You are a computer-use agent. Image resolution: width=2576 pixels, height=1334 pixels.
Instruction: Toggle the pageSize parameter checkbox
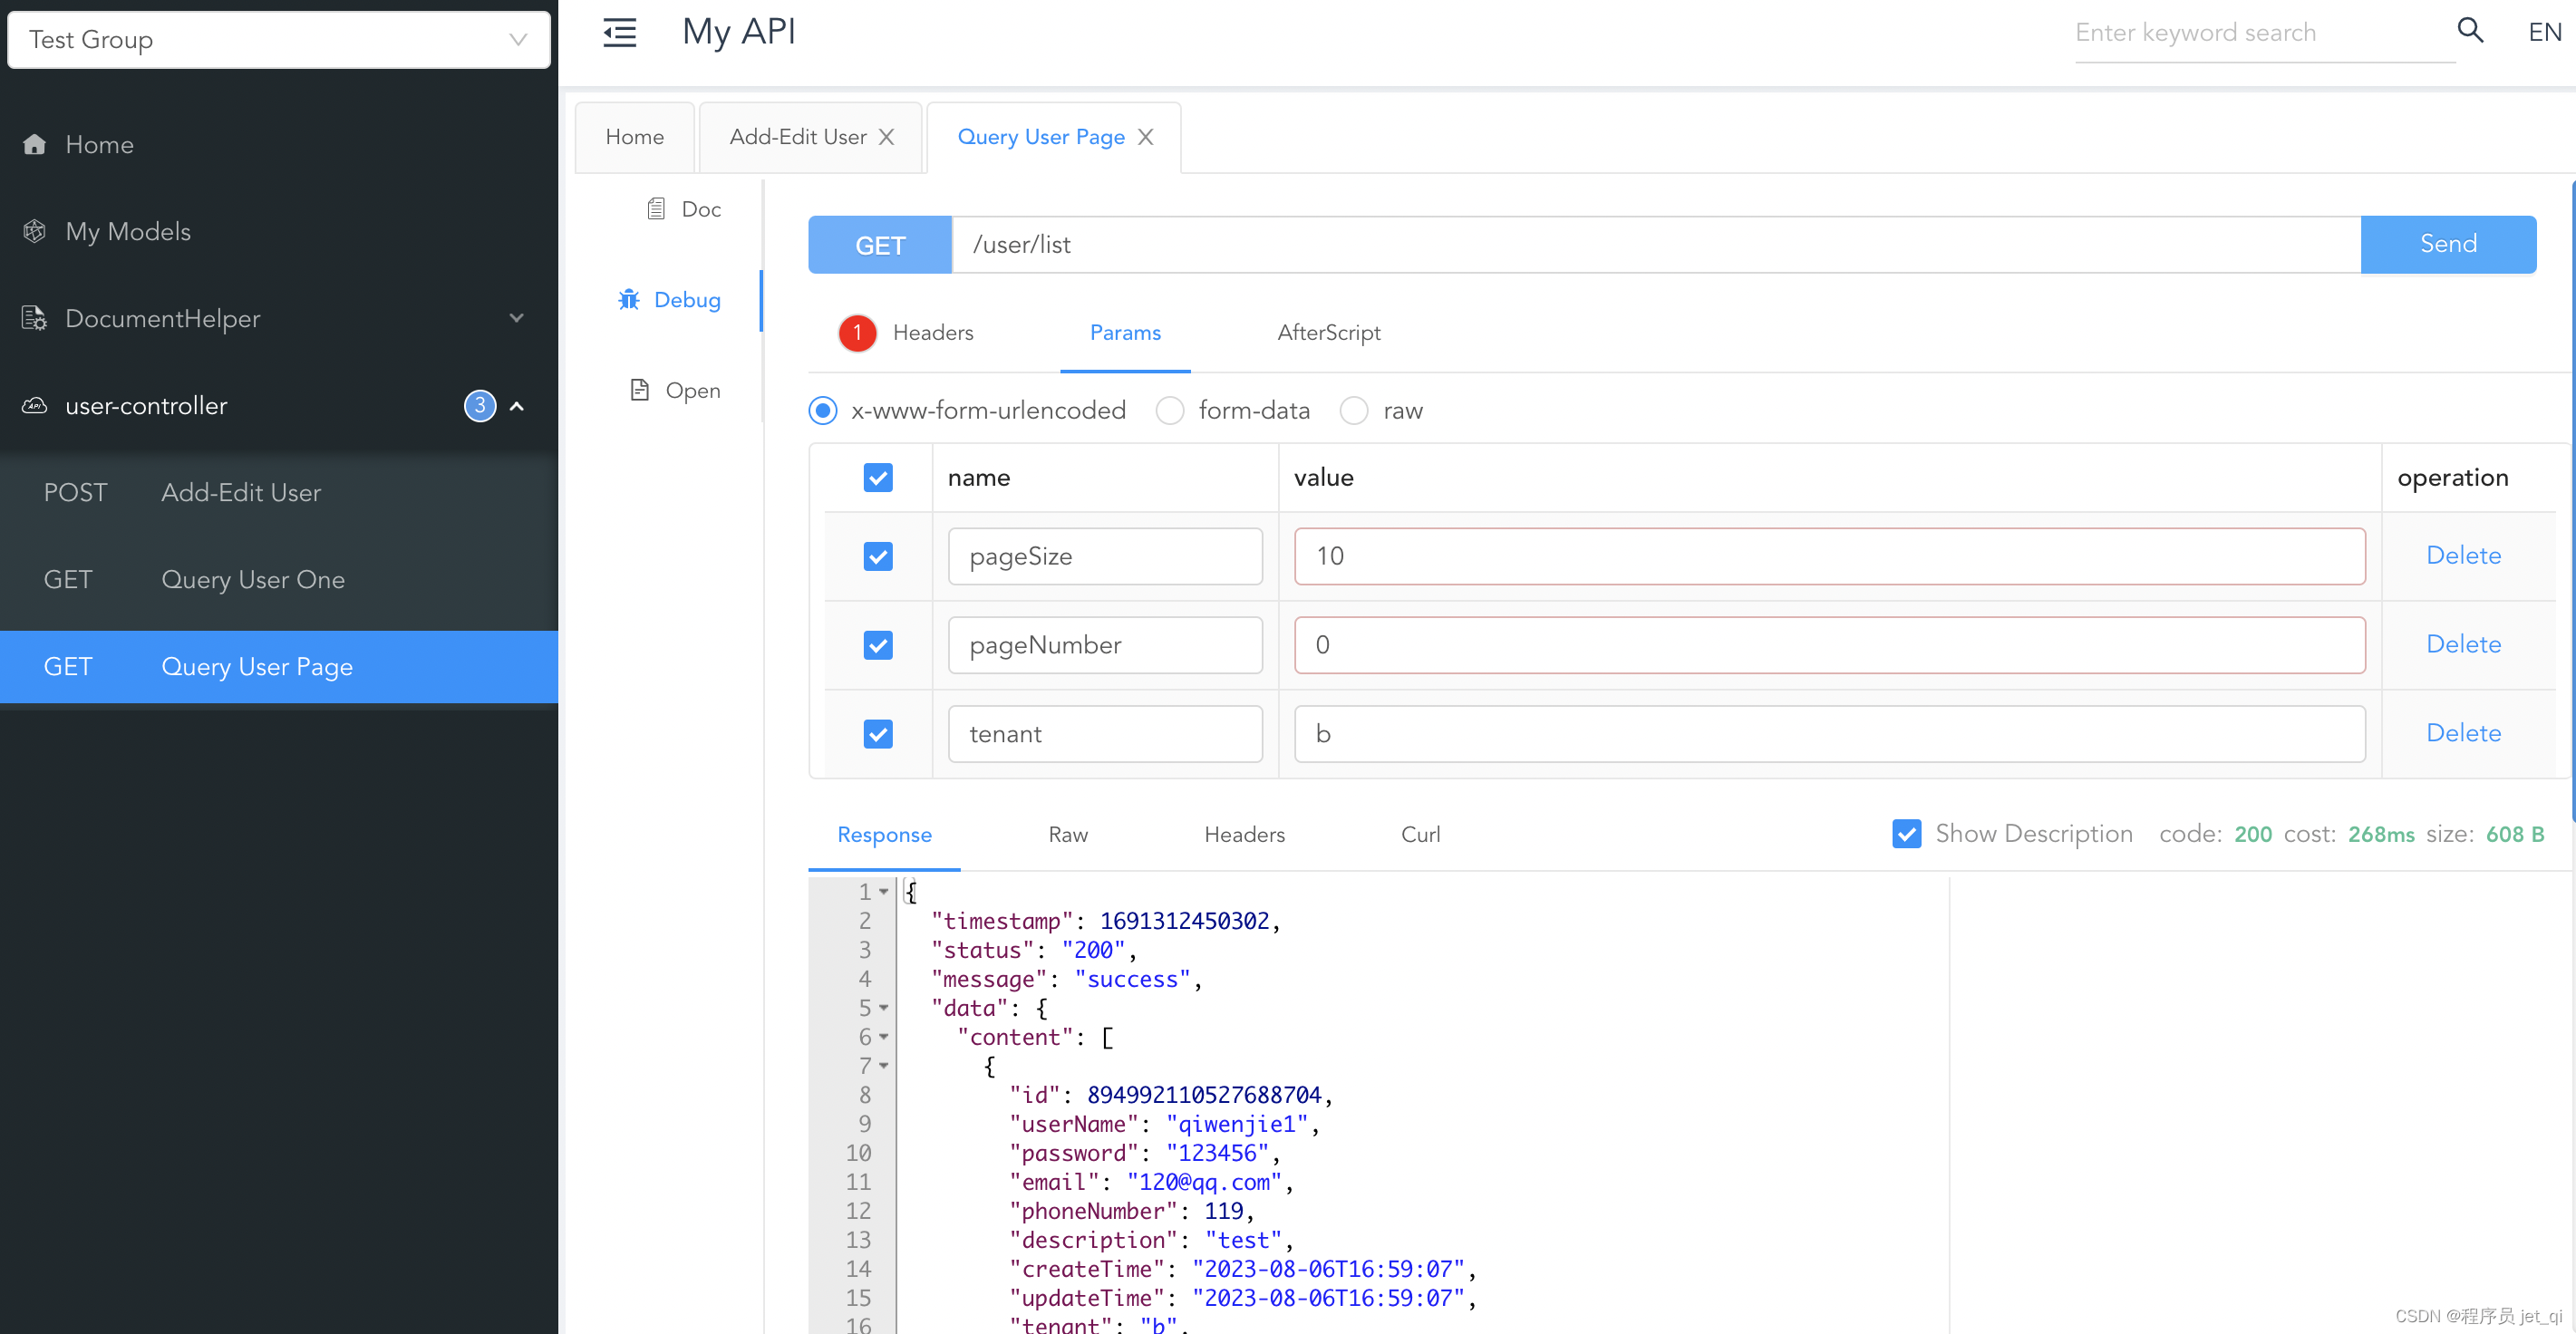879,555
